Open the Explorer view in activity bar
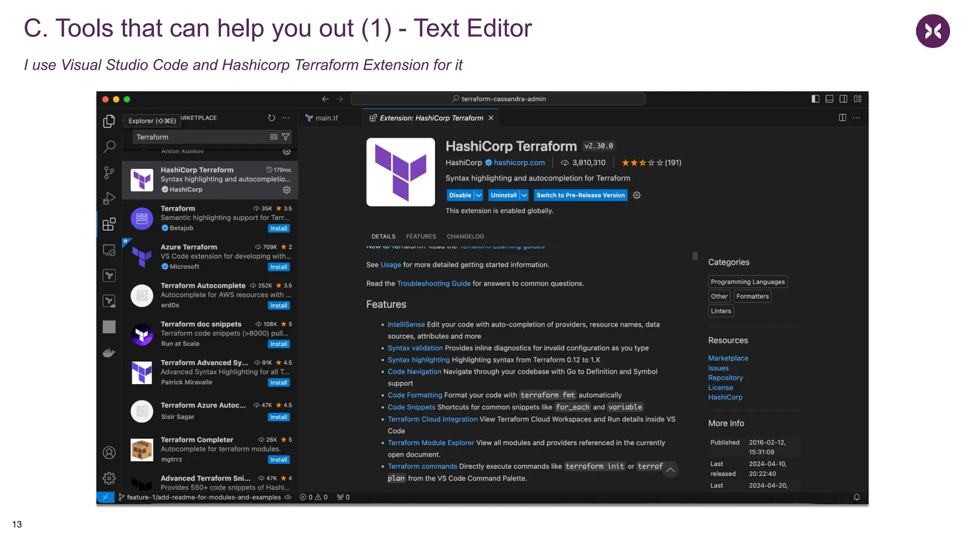This screenshot has height=542, width=965. (109, 121)
